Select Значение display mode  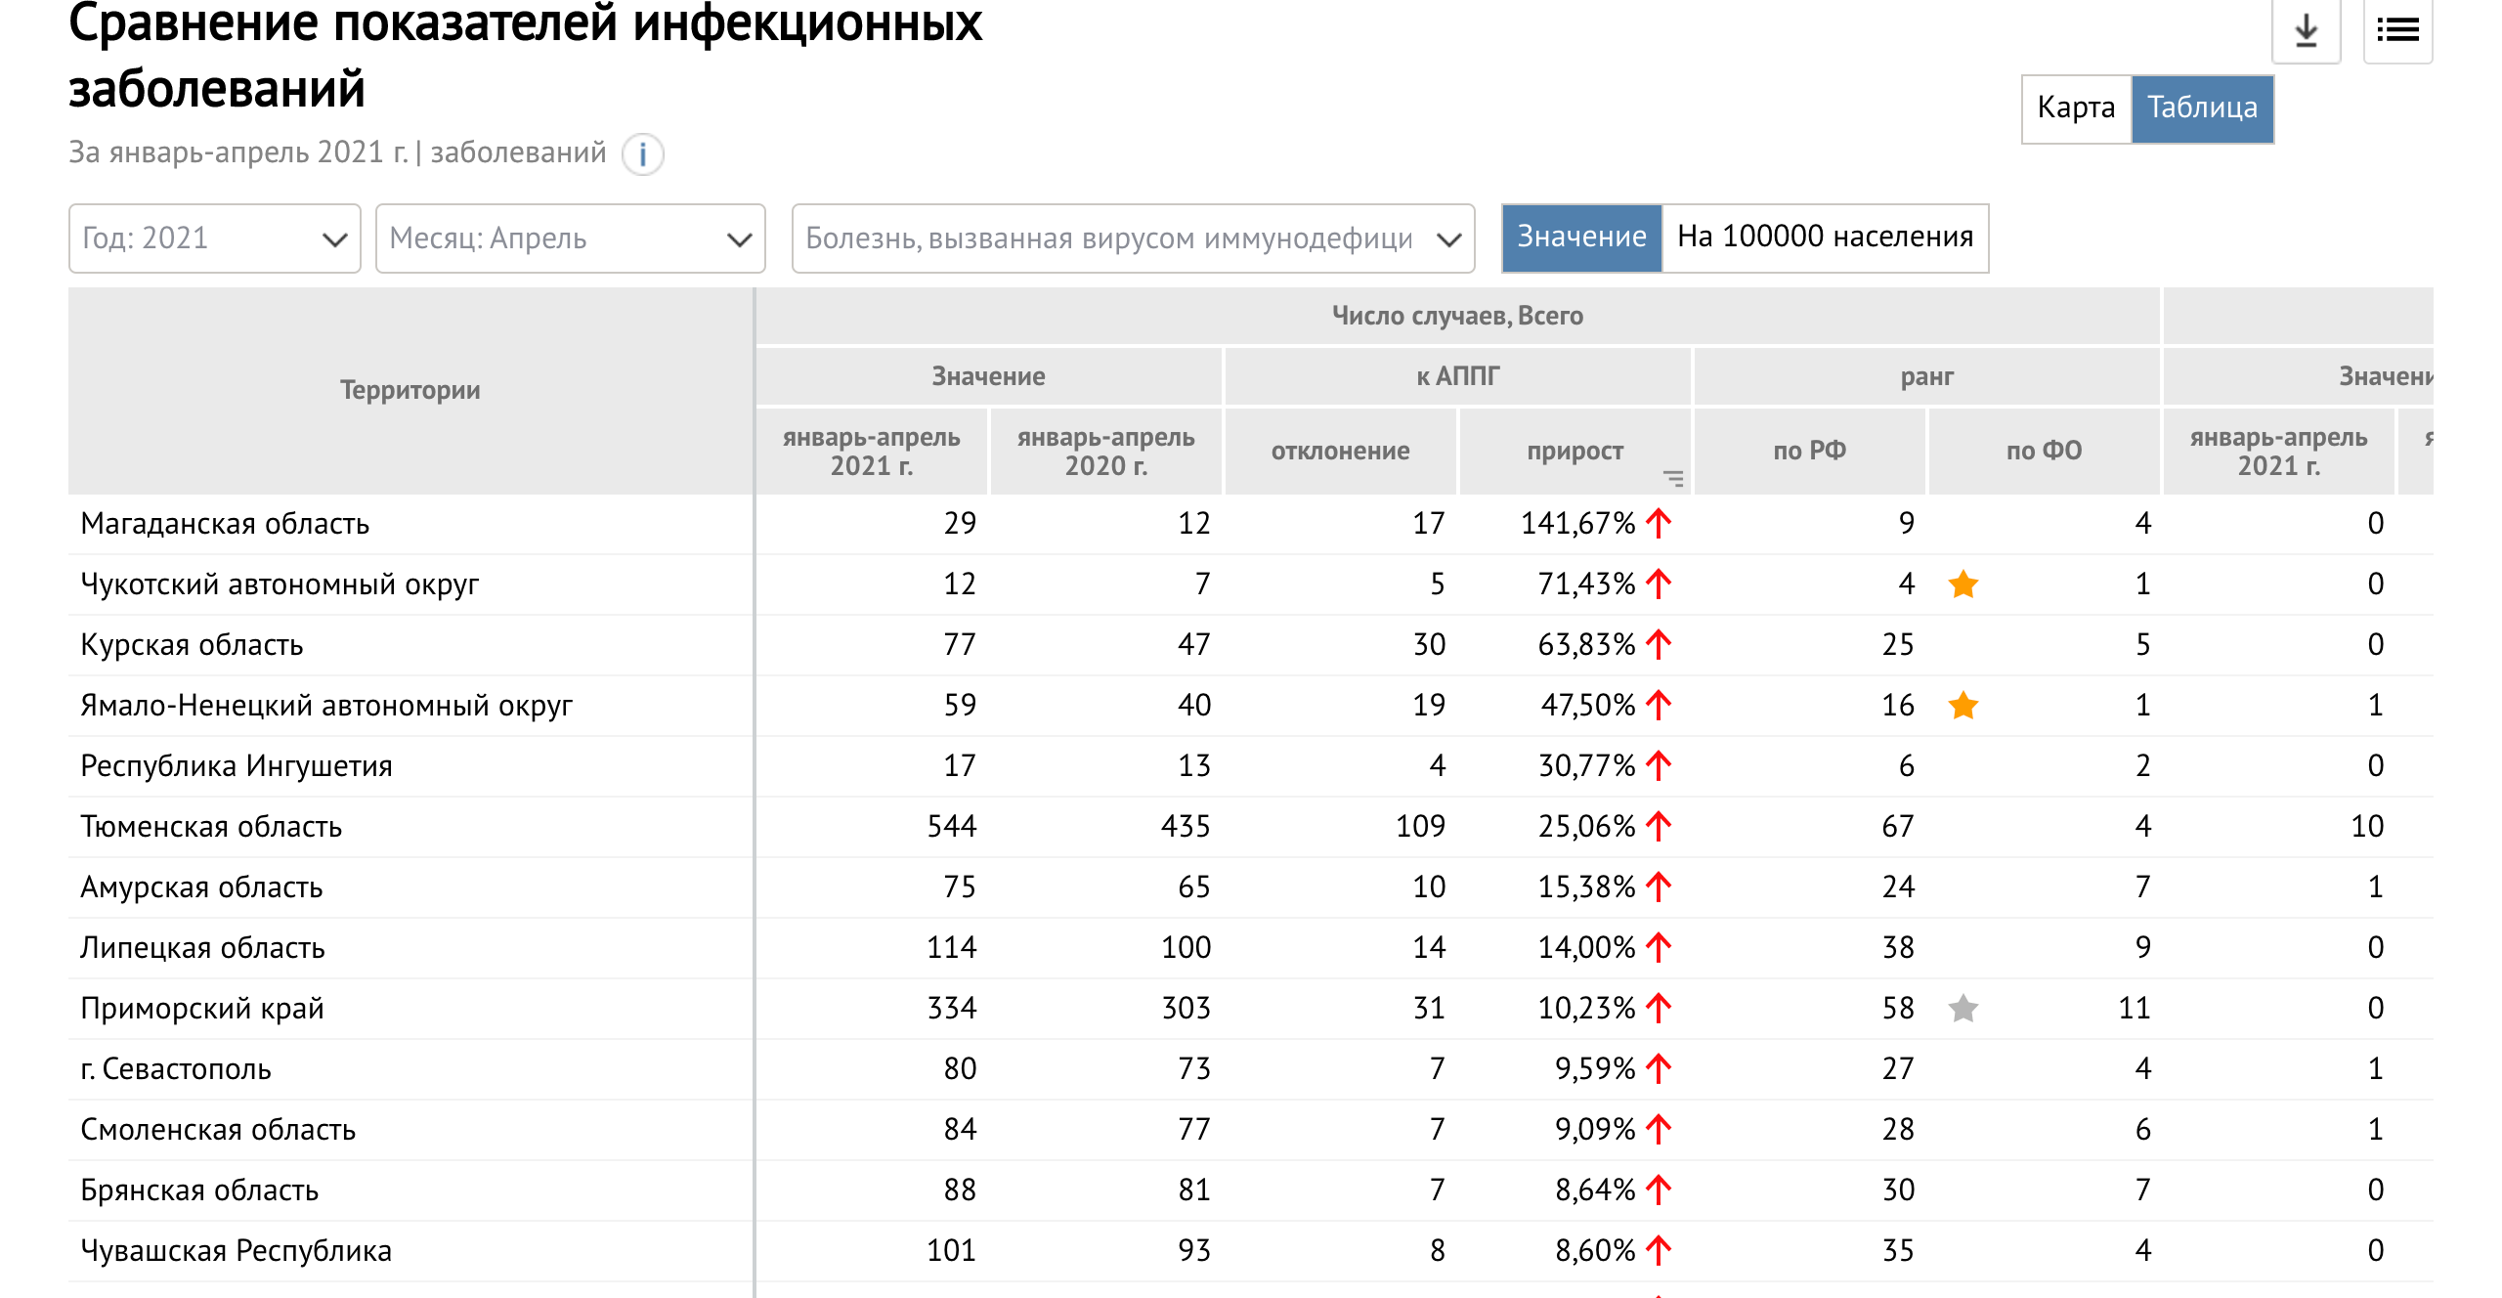click(x=1581, y=238)
